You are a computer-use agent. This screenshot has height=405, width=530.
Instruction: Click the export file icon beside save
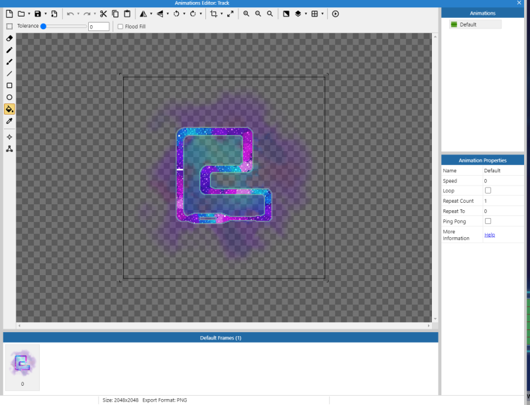click(x=54, y=14)
